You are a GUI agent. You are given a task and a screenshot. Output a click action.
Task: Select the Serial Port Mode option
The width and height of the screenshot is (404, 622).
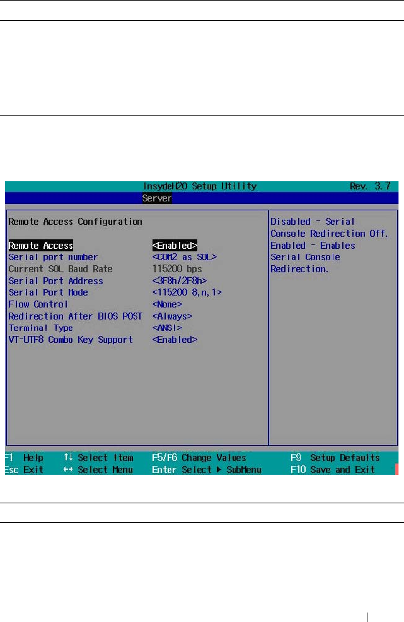click(x=49, y=292)
